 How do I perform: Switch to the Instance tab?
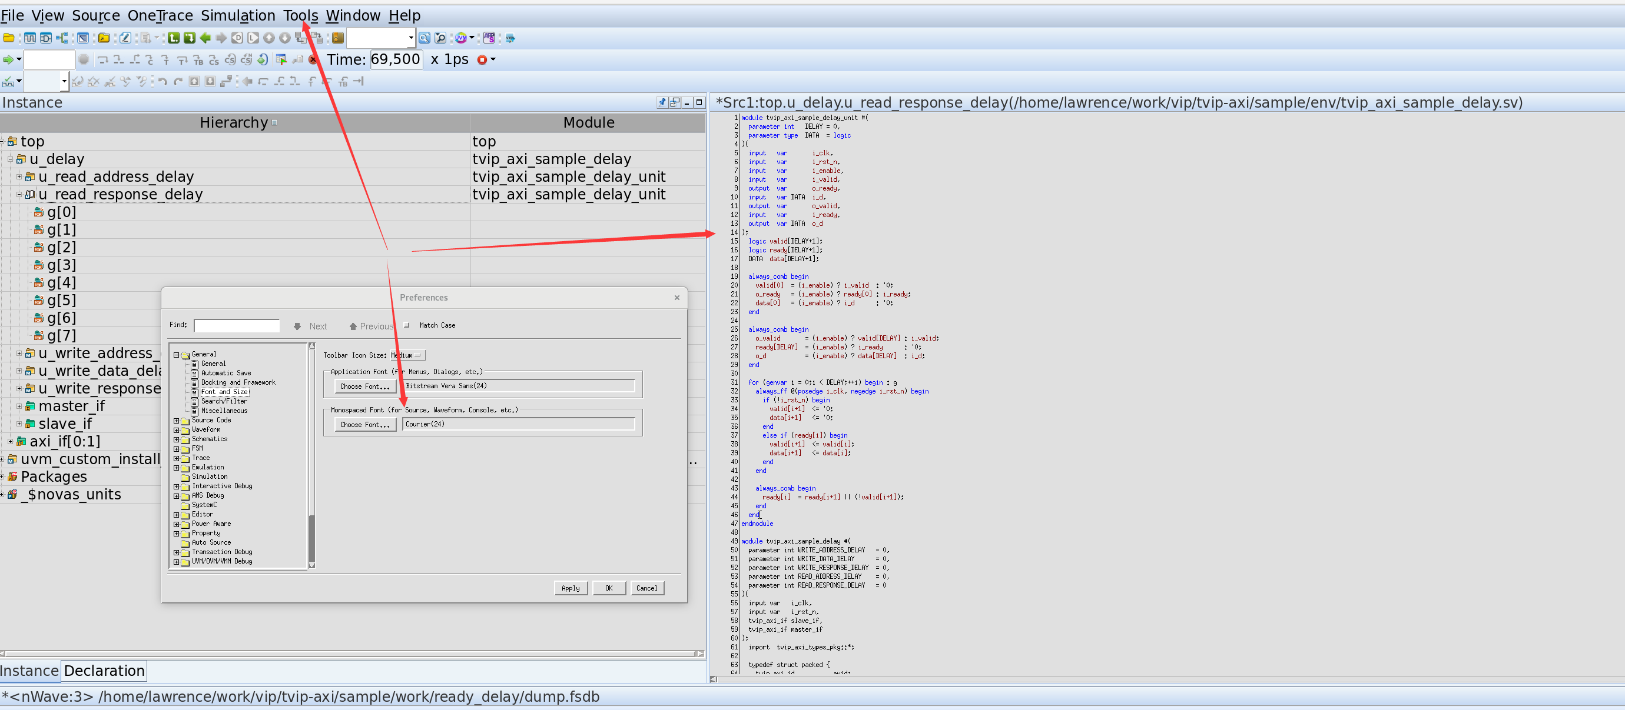click(29, 671)
